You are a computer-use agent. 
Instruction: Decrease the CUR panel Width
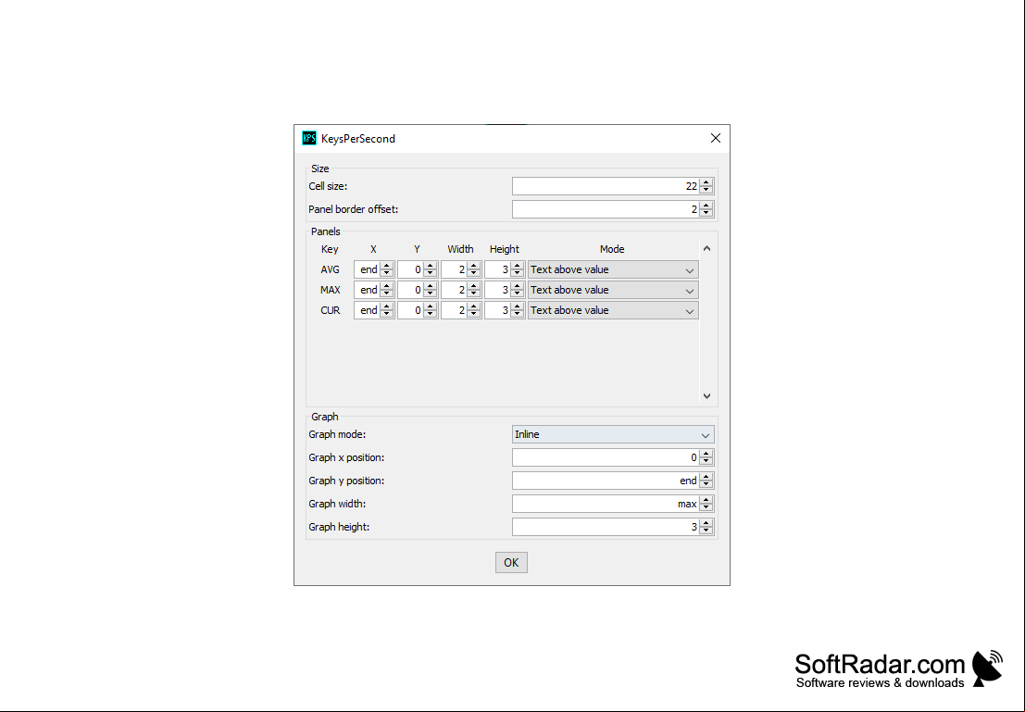(x=474, y=314)
